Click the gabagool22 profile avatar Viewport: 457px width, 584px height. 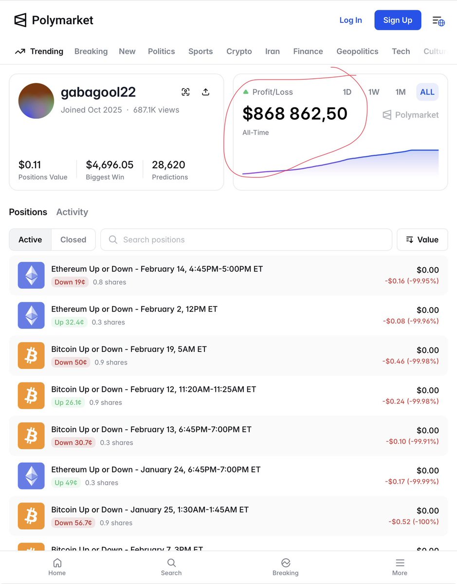tap(36, 101)
